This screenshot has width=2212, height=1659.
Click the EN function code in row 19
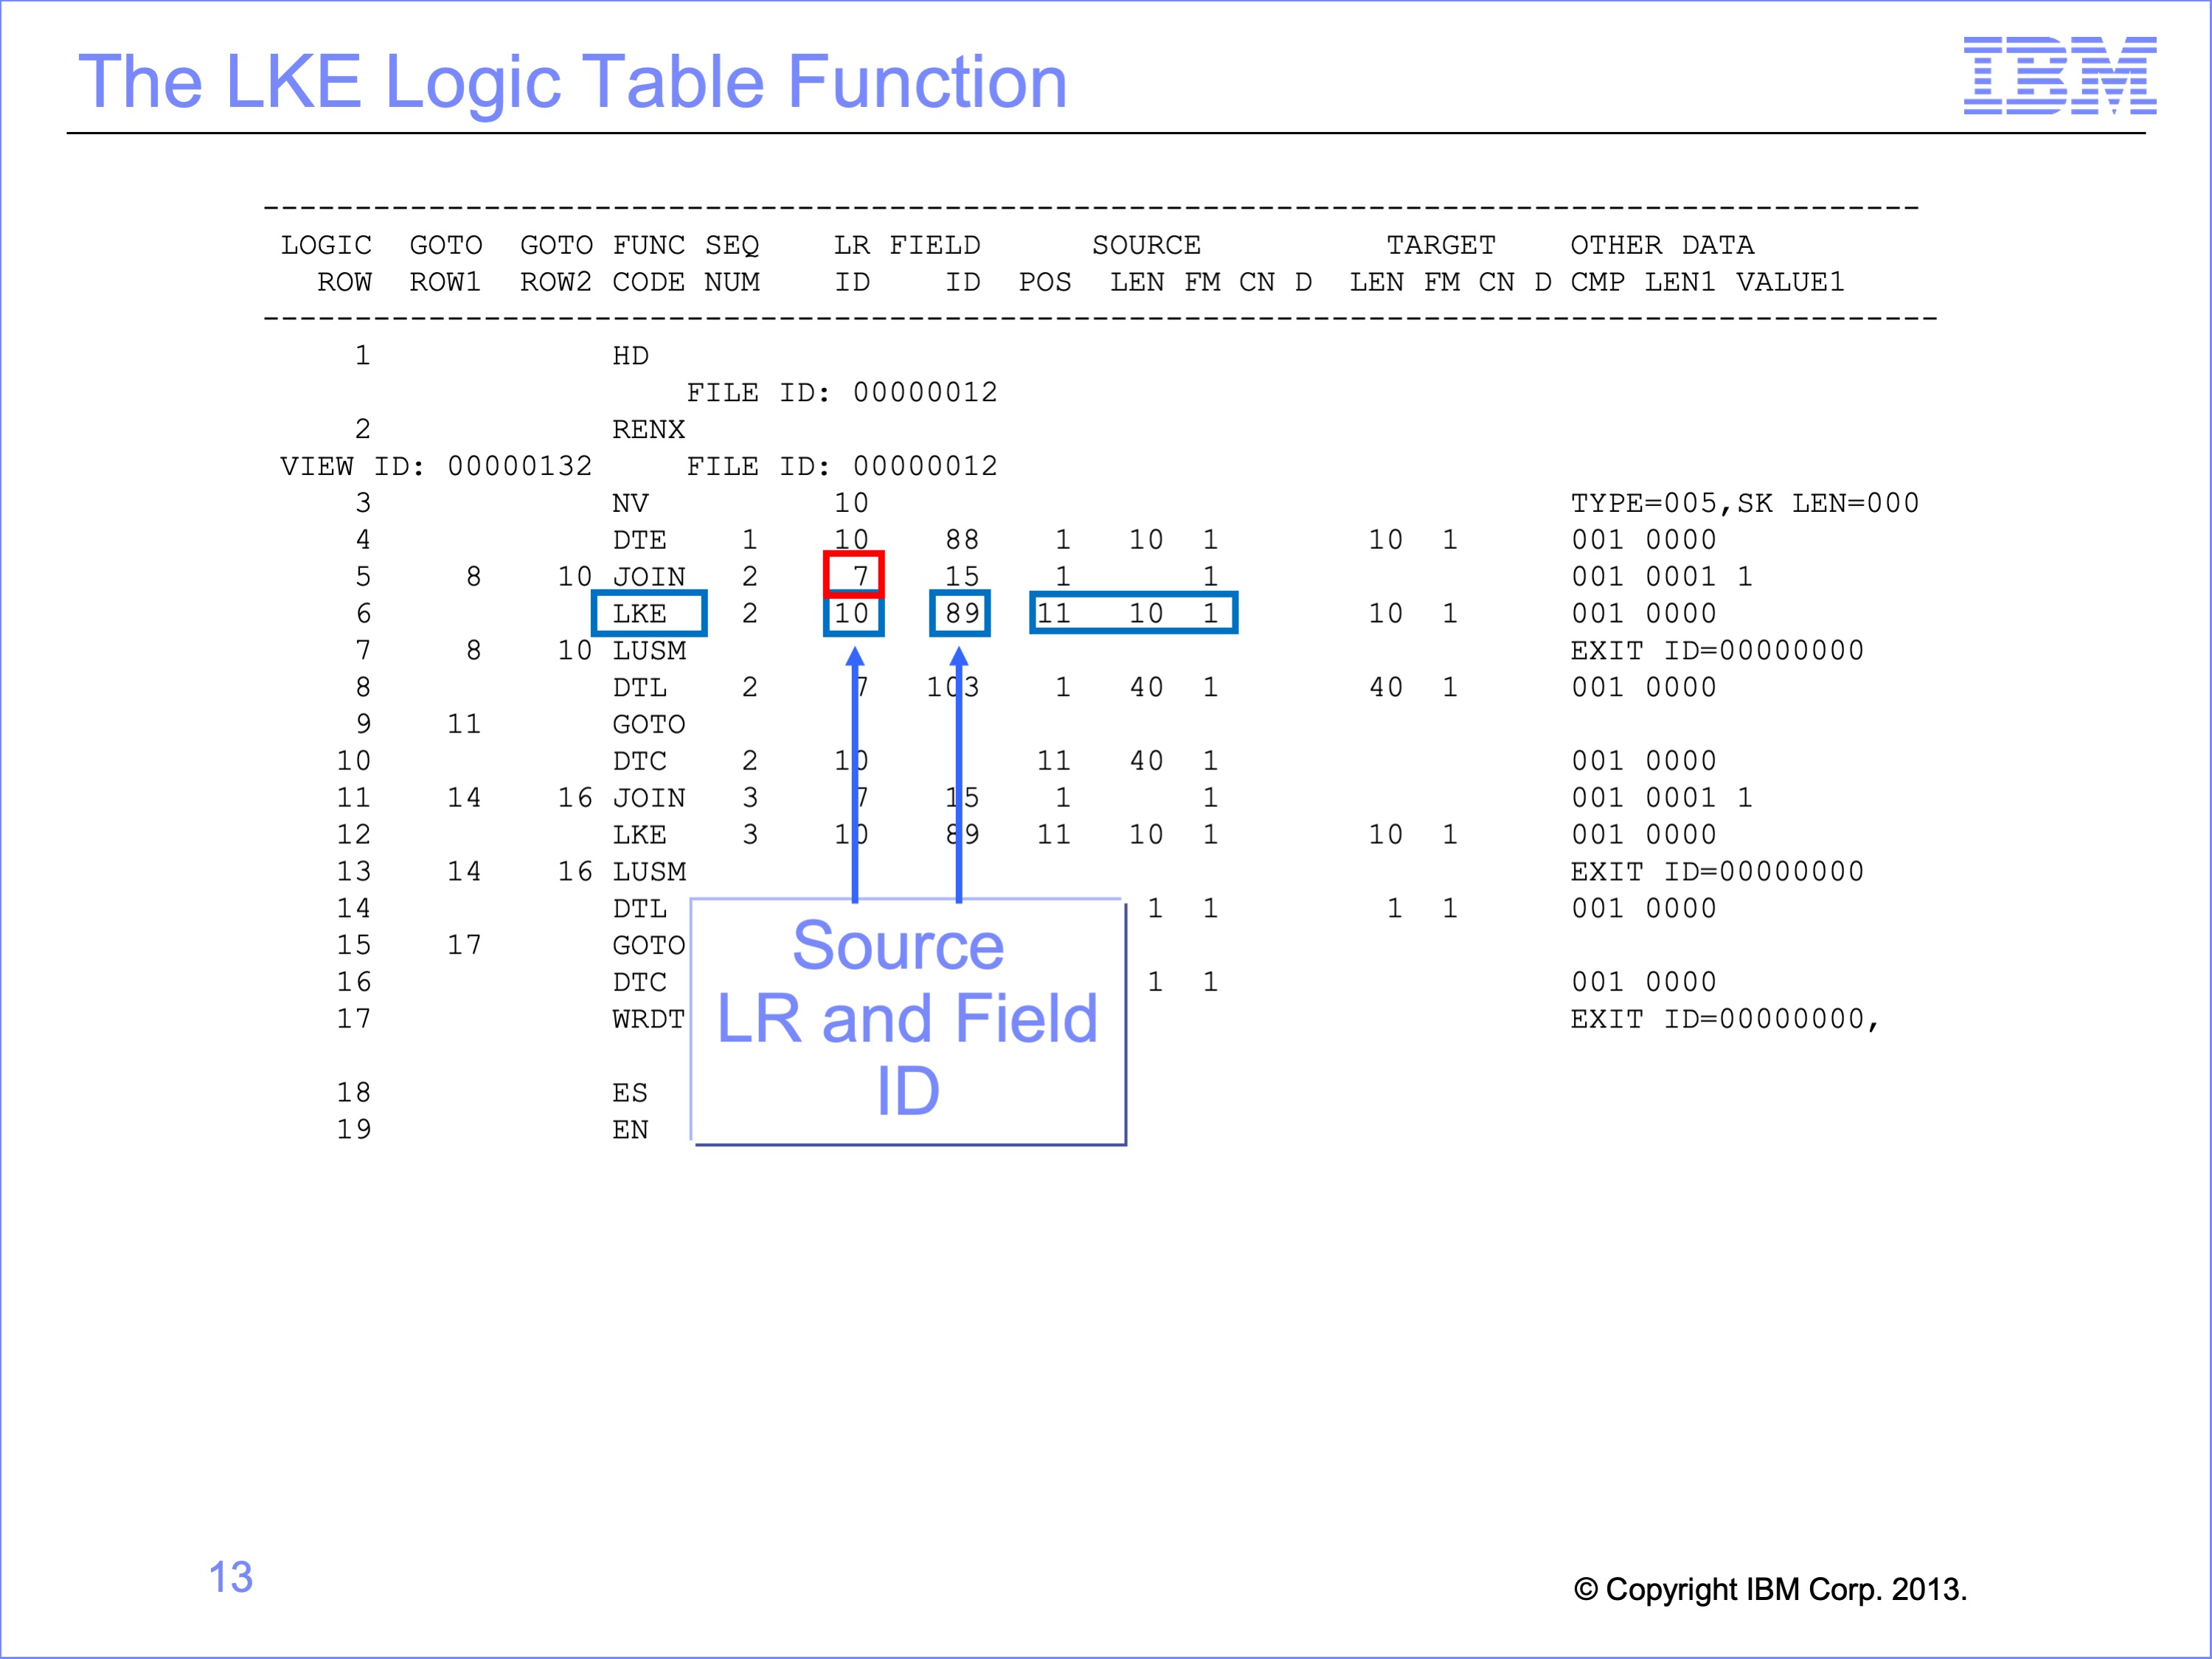point(630,1130)
